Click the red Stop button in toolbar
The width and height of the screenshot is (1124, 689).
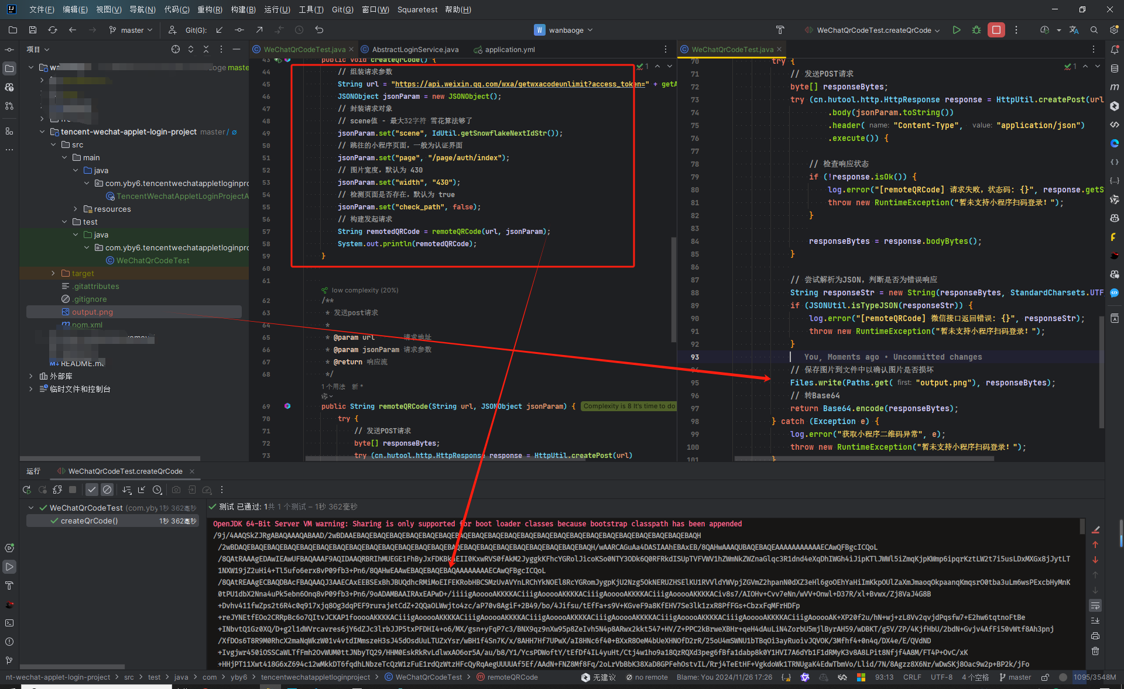pos(996,30)
